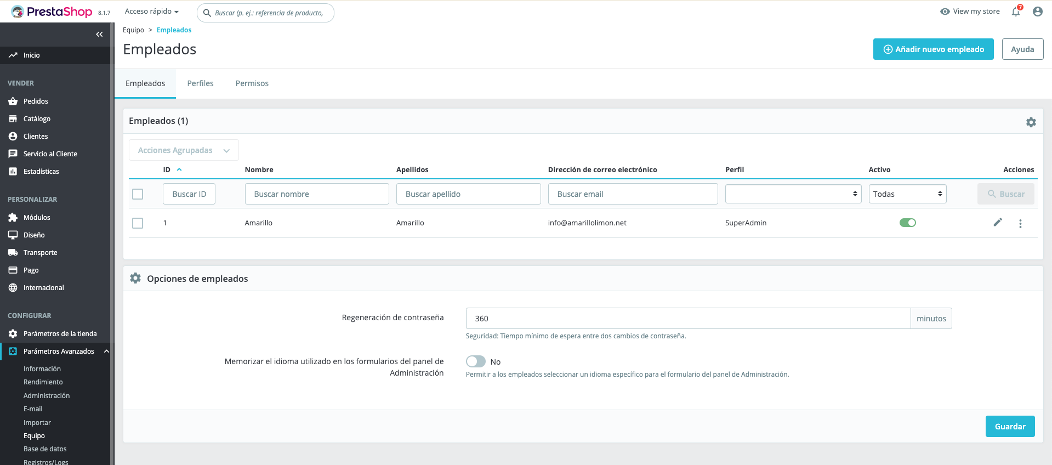
Task: Click the Guardar button
Action: point(1010,427)
